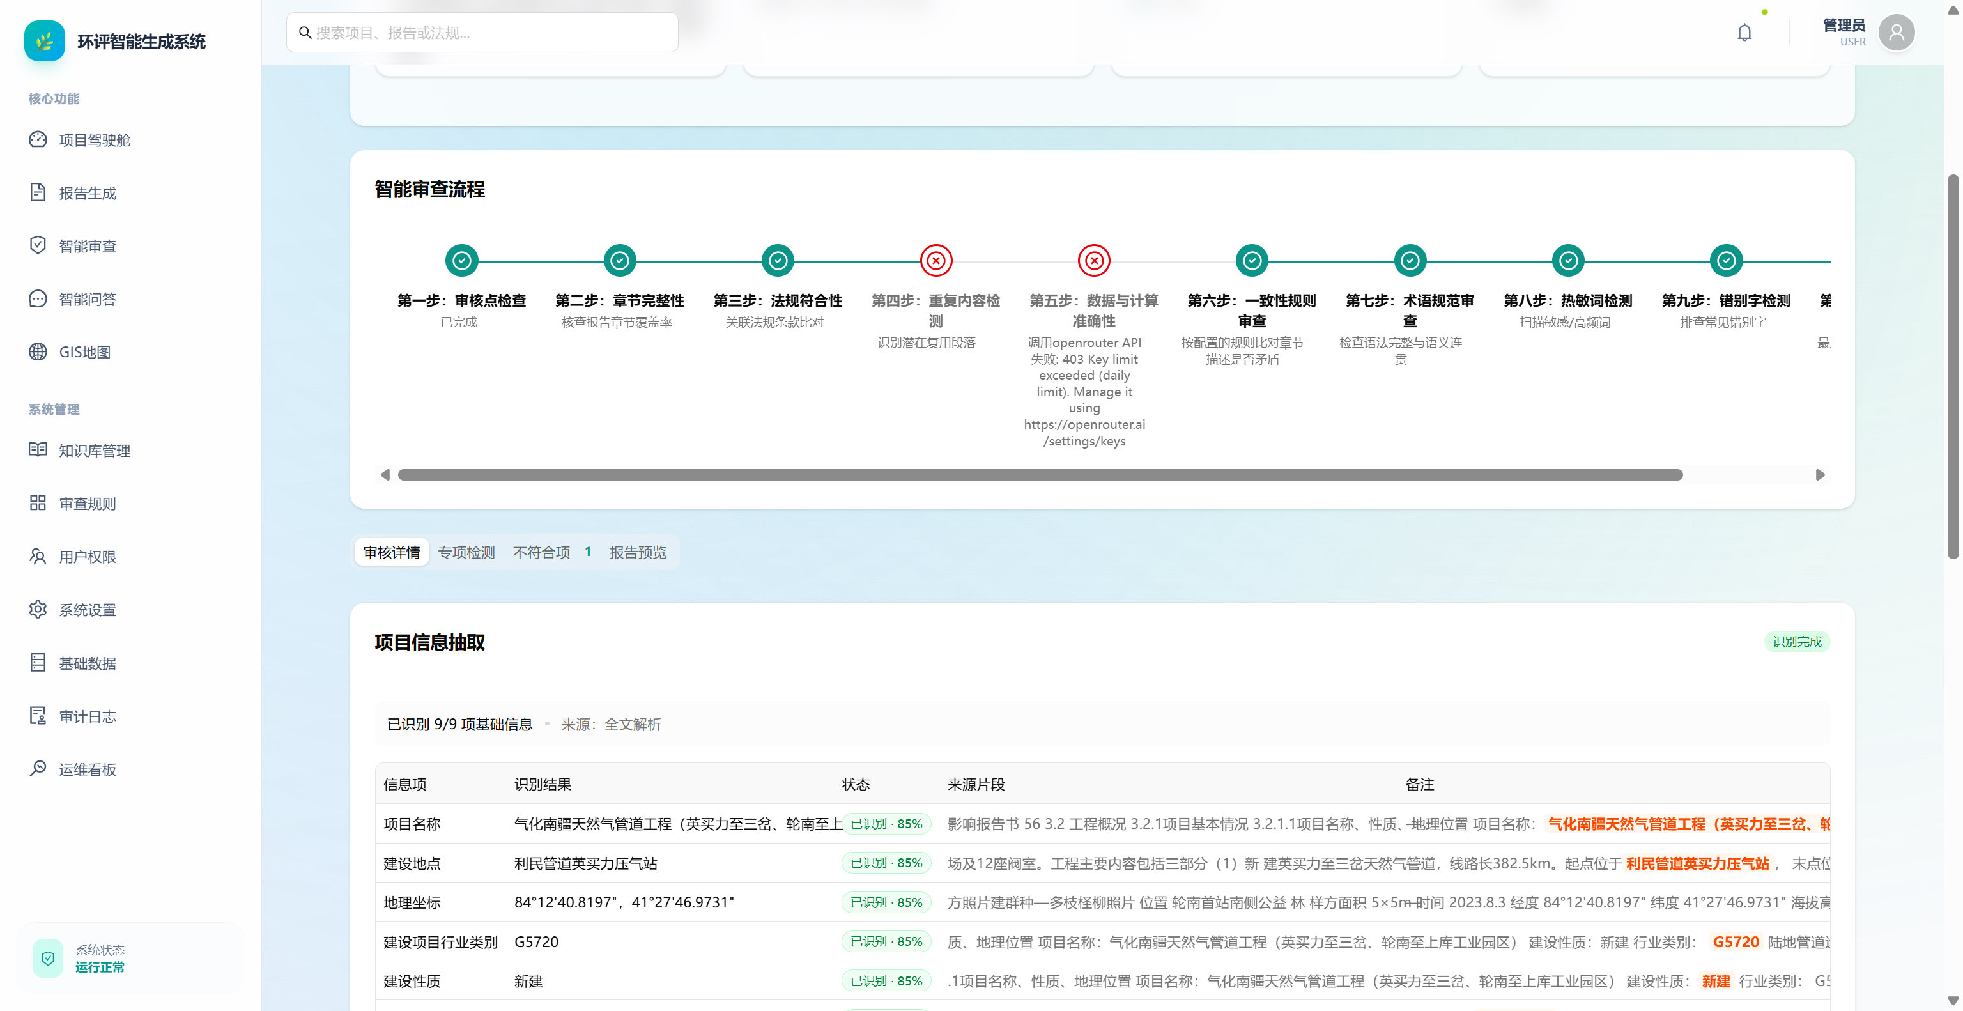Click the 第七步 completed check circle
The width and height of the screenshot is (1963, 1011).
pyautogui.click(x=1410, y=261)
